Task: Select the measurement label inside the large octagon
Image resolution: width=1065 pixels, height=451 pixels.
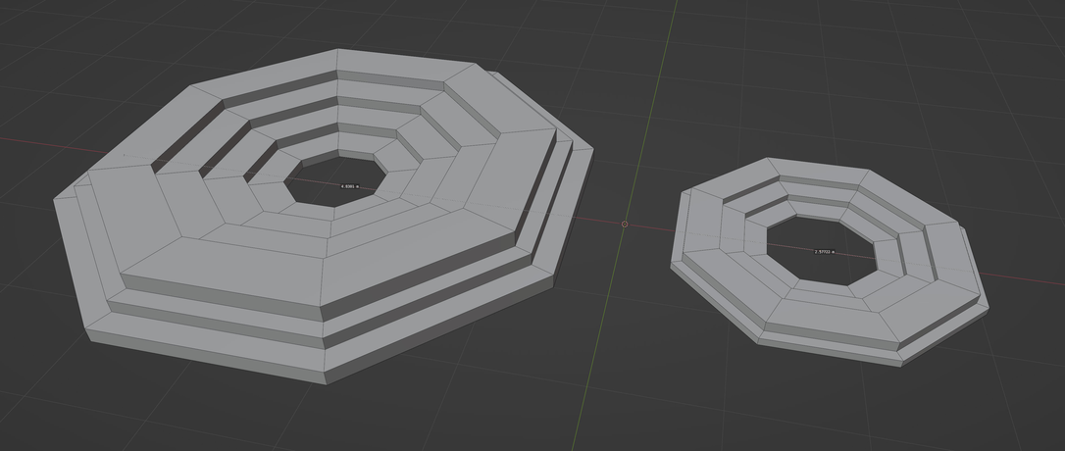Action: coord(349,185)
